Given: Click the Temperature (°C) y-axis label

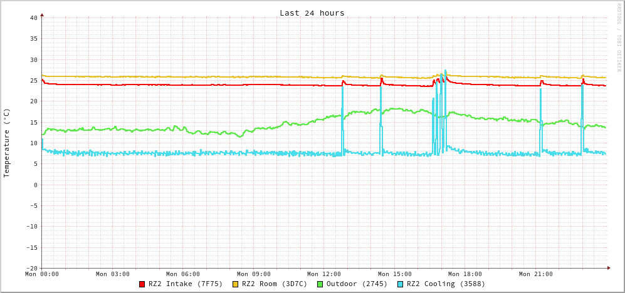Looking at the screenshot, I should [7, 143].
